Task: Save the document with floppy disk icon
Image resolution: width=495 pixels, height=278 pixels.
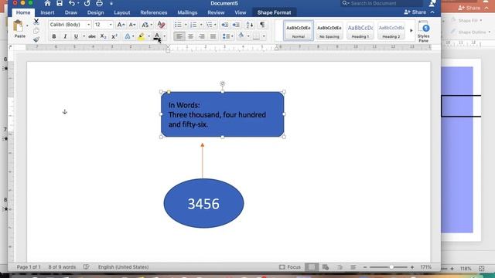Action: coord(60,3)
